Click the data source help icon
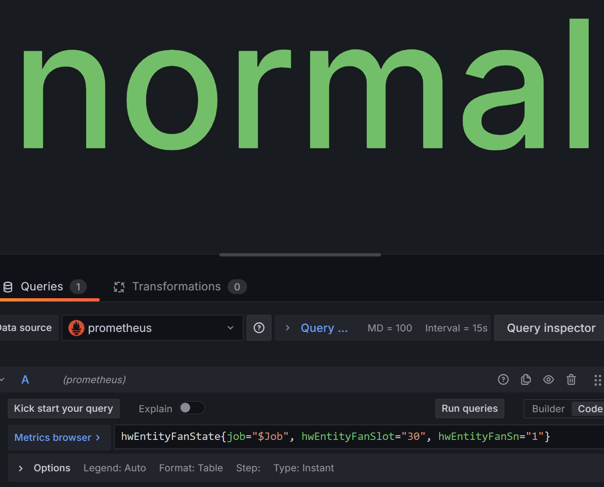The image size is (604, 487). click(x=259, y=328)
